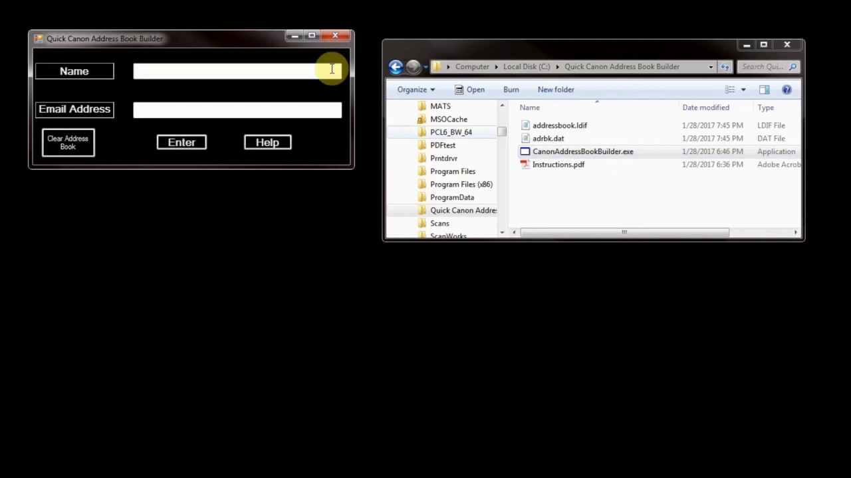
Task: Select Local Disk (C:) in the breadcrumb
Action: coord(527,66)
